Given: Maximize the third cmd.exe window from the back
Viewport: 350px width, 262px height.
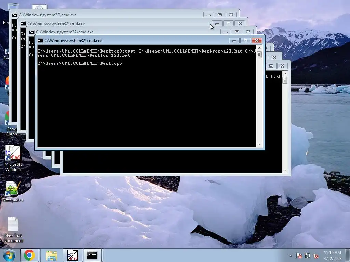Looking at the screenshot, I should coord(237,32).
